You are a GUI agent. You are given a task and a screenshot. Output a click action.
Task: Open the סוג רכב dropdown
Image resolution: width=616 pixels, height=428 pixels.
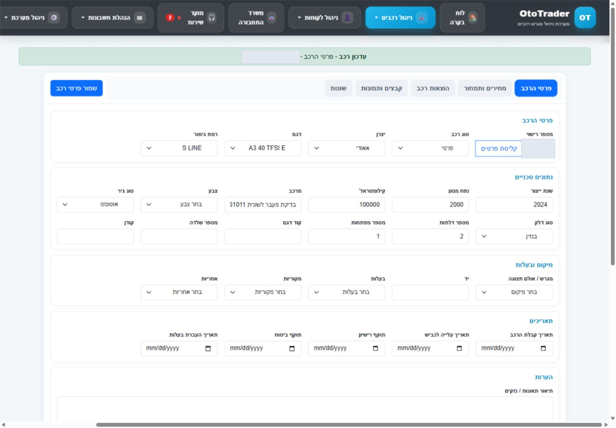(x=430, y=148)
